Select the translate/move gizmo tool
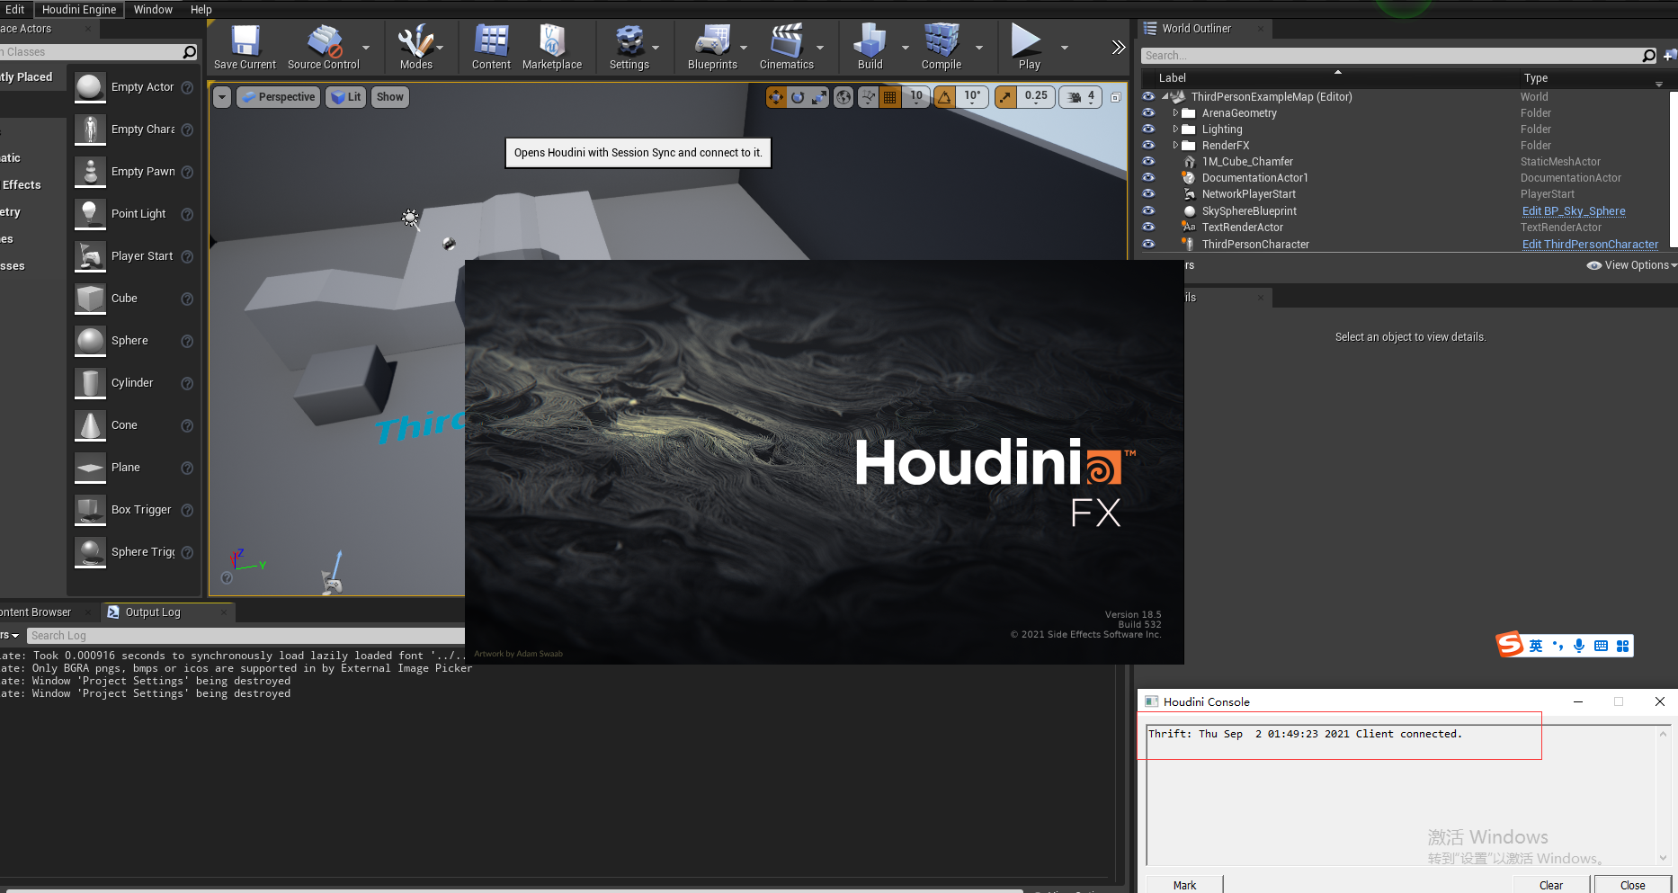Image resolution: width=1678 pixels, height=893 pixels. coord(776,96)
